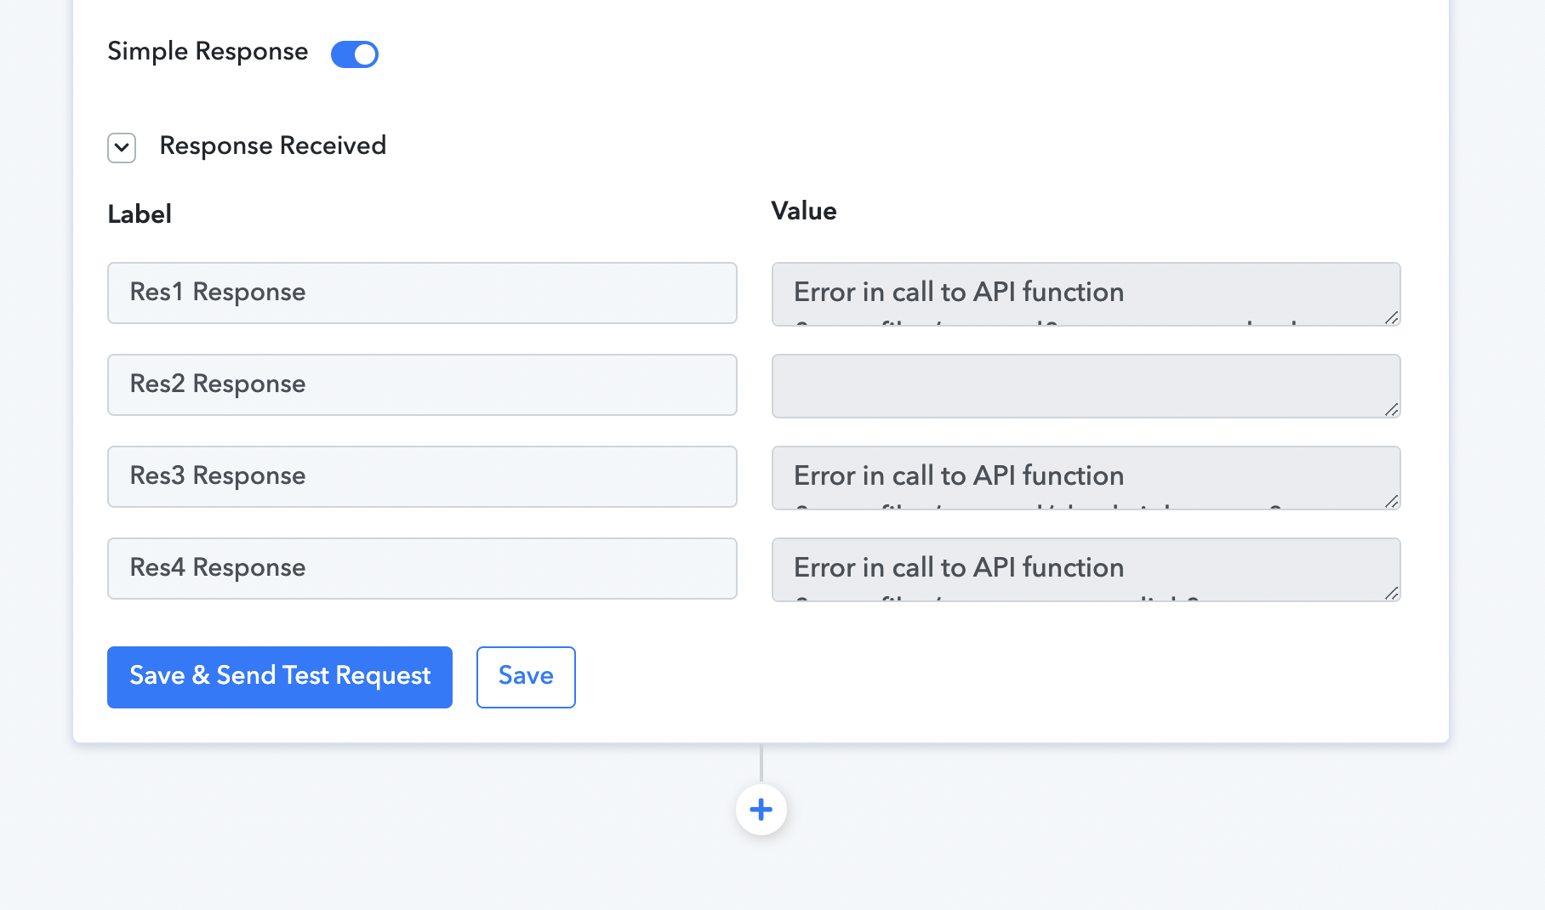Screen dimensions: 1545x910
Task: Click the Label column heading
Action: tap(140, 213)
